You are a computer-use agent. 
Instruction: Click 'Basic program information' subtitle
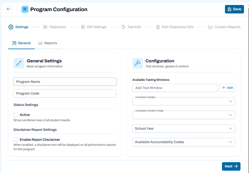click(x=45, y=66)
